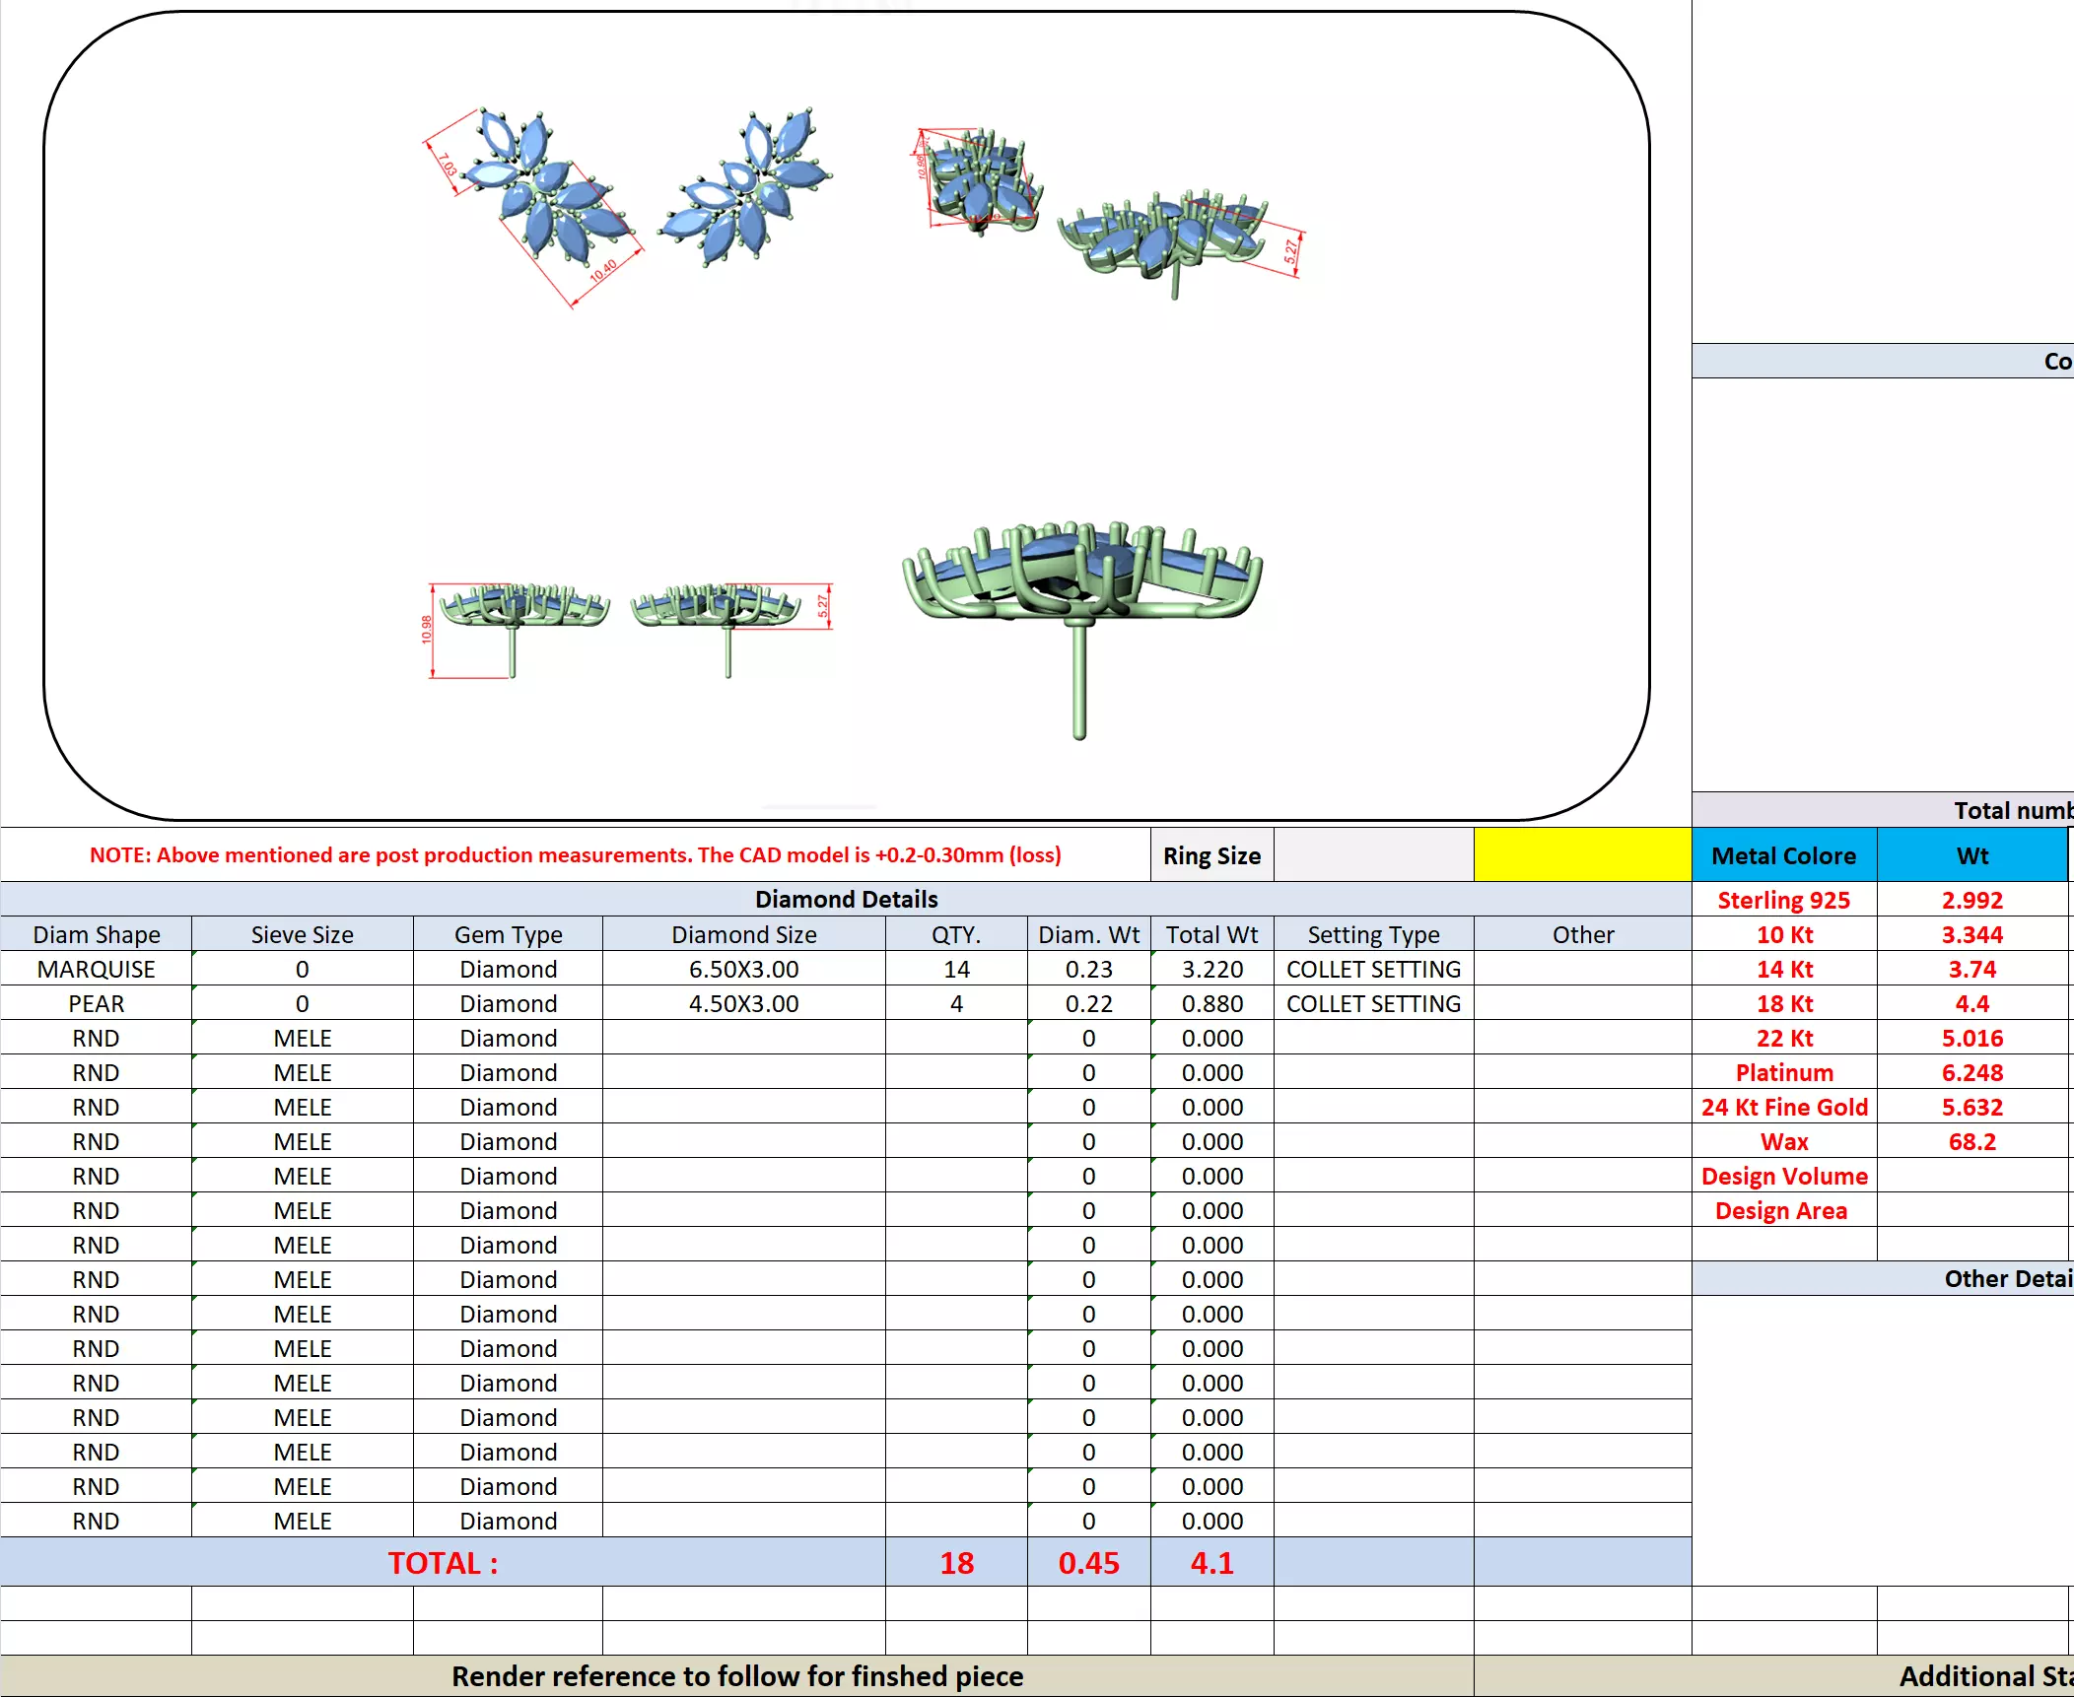Select the Metal Colore header cell
The height and width of the screenshot is (1697, 2074).
click(1783, 854)
